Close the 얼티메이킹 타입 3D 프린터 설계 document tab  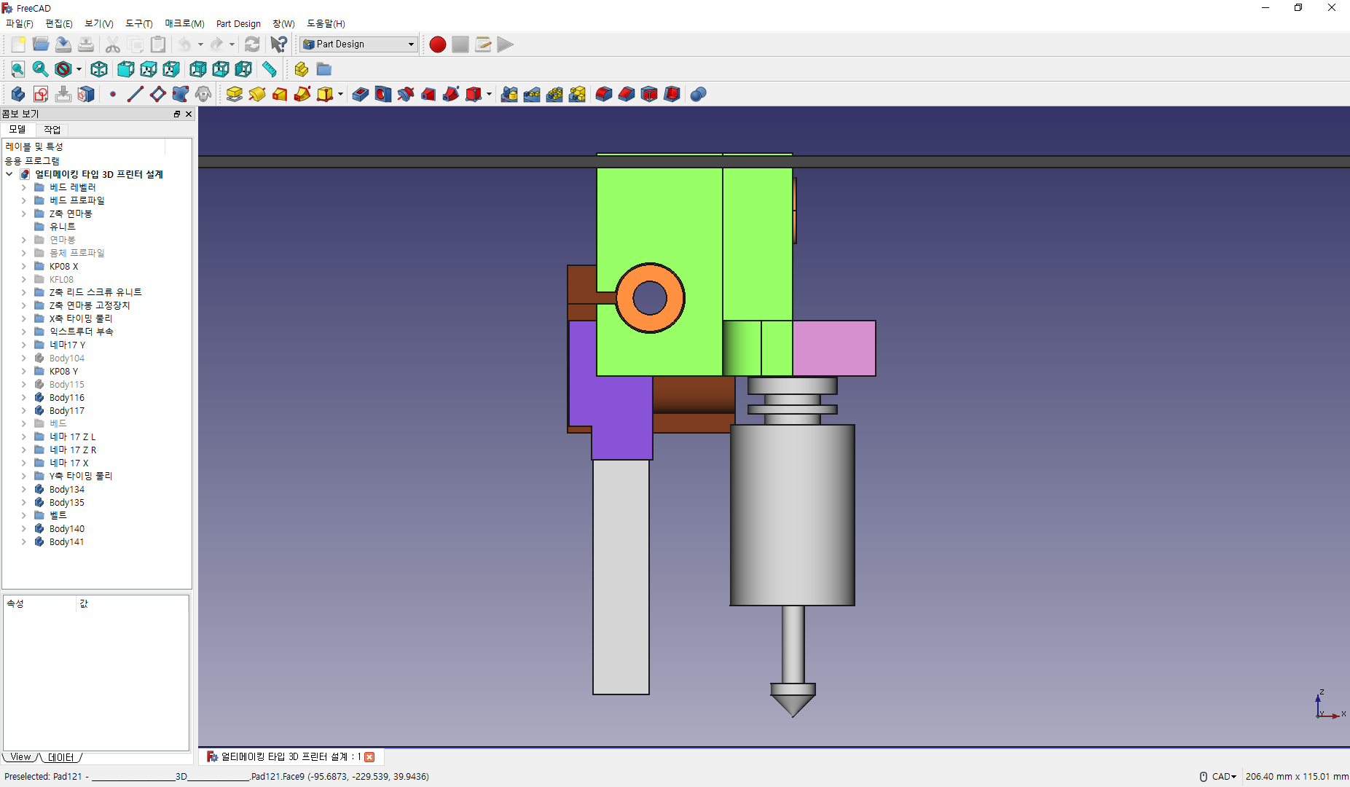(x=369, y=757)
